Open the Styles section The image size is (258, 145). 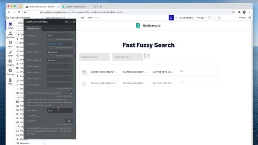[x=10, y=54]
